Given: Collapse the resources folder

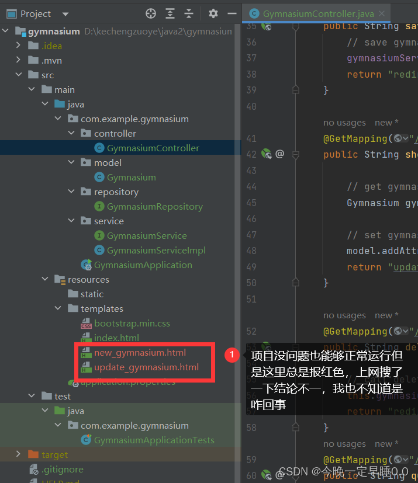Looking at the screenshot, I should (x=45, y=279).
